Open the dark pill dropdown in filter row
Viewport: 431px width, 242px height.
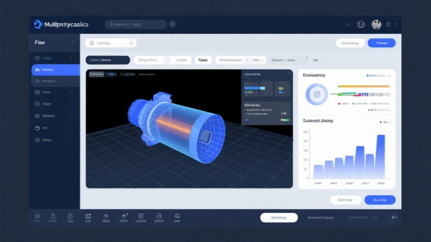click(108, 60)
